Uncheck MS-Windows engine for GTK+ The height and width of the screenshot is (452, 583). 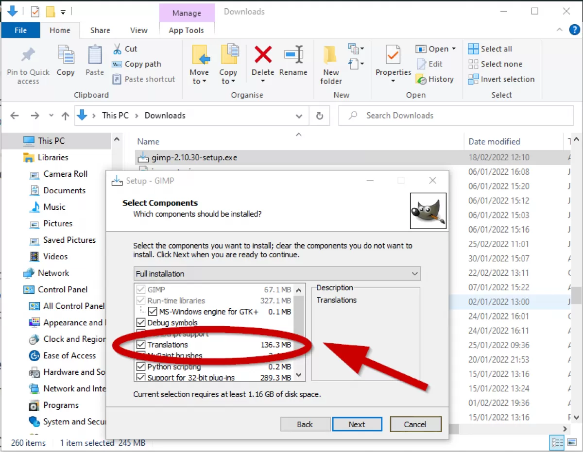pos(153,312)
